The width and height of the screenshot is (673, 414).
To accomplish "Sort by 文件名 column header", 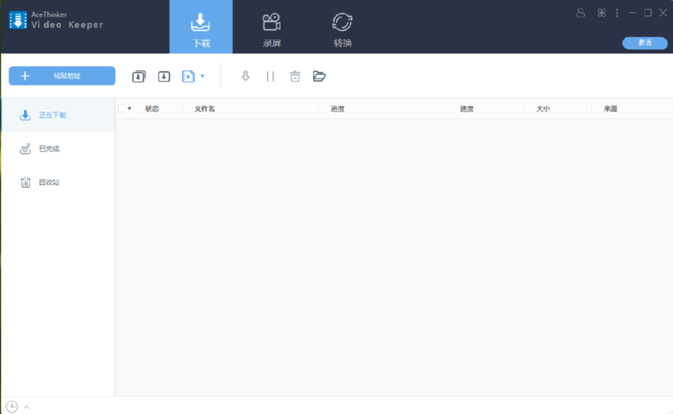I will point(205,109).
